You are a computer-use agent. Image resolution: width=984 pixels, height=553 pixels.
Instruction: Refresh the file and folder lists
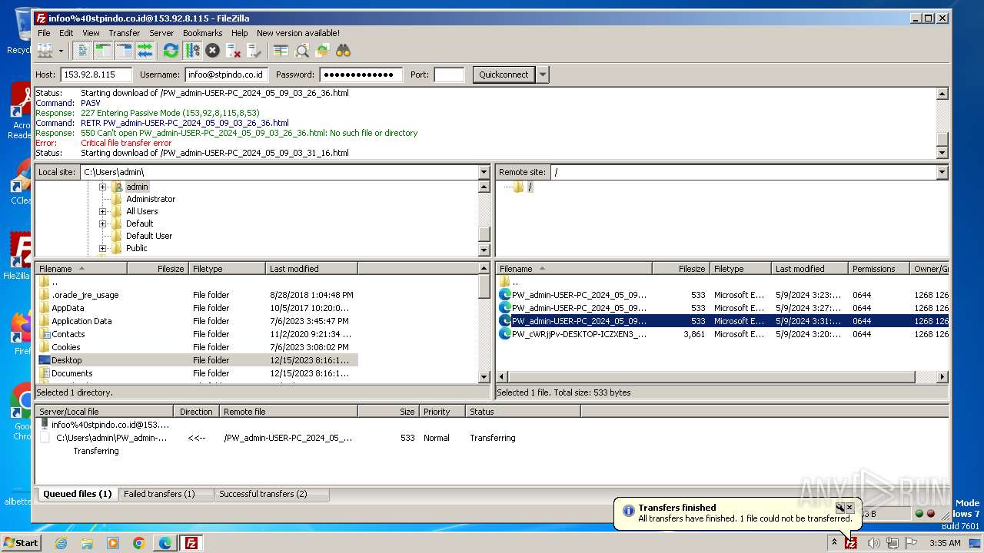pyautogui.click(x=171, y=51)
